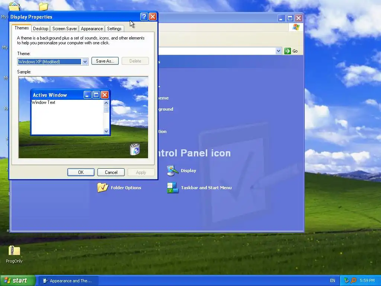381x286 pixels.
Task: Click the Window Text sample area
Action: point(44,102)
